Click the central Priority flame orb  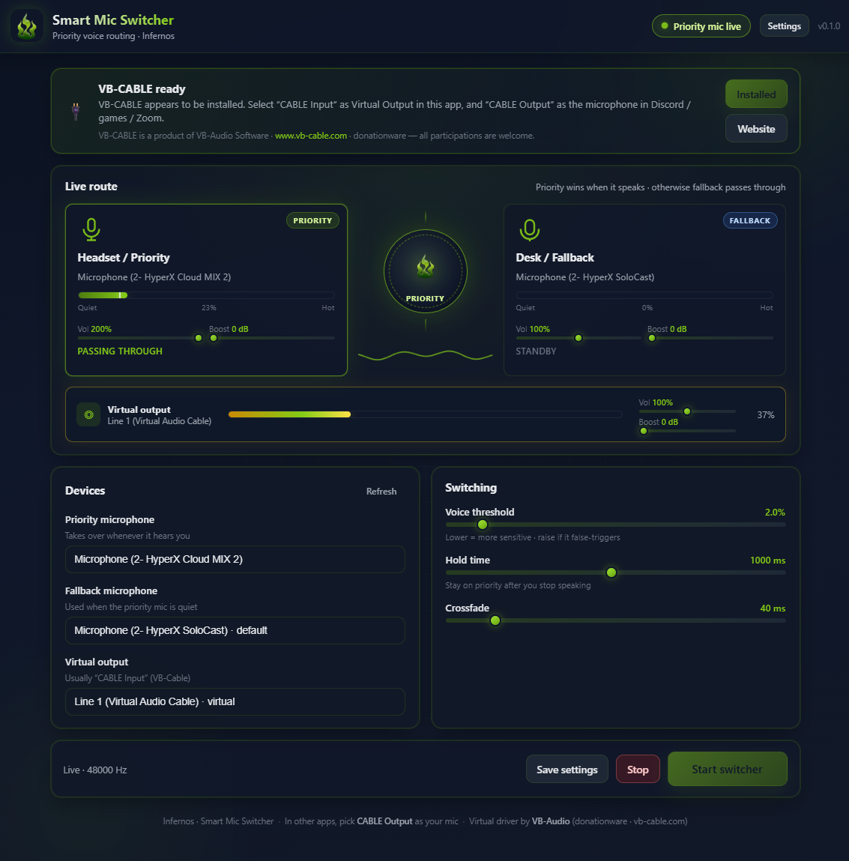tap(425, 271)
